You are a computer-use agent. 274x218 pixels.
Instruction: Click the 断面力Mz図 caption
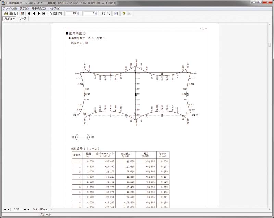[x=79, y=43]
